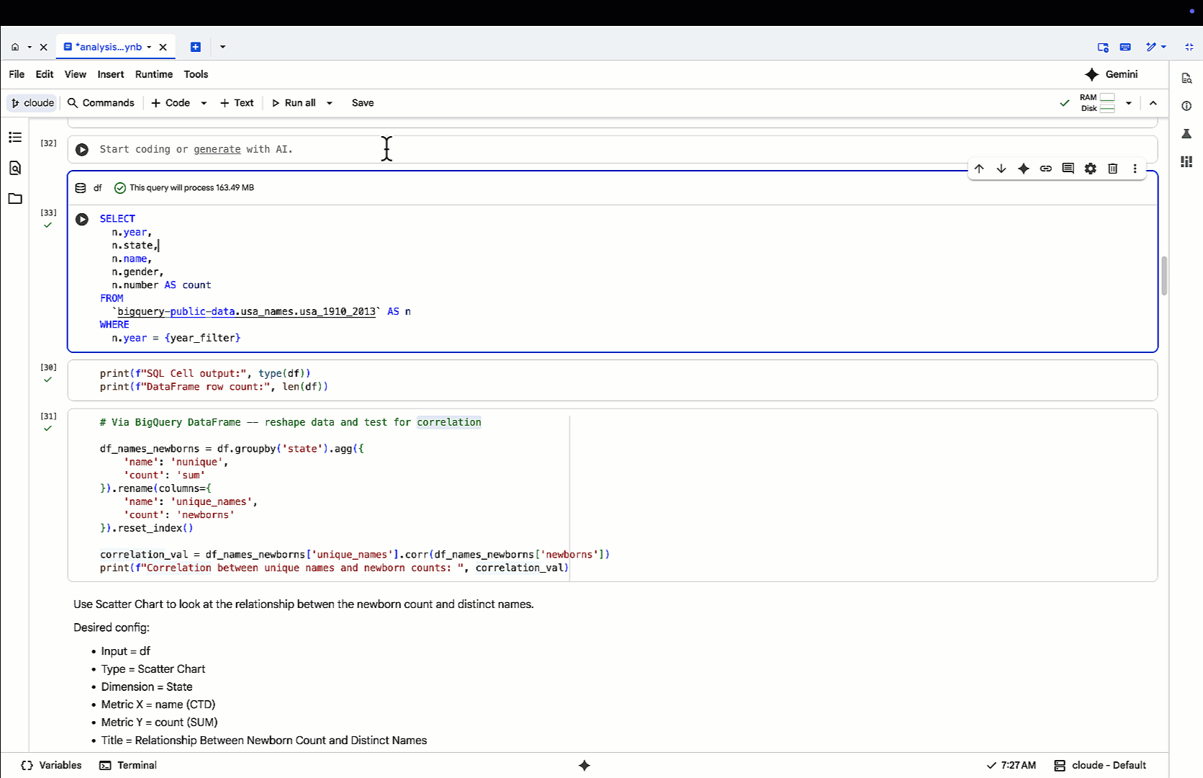Expand the add Code dropdown arrow
The width and height of the screenshot is (1203, 778).
[x=204, y=103]
